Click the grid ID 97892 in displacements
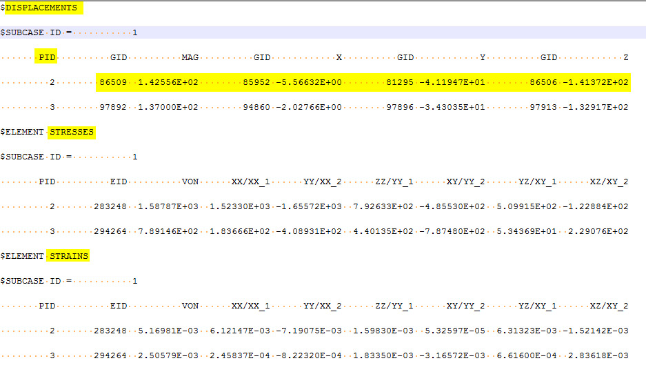646x372 pixels. (x=113, y=107)
